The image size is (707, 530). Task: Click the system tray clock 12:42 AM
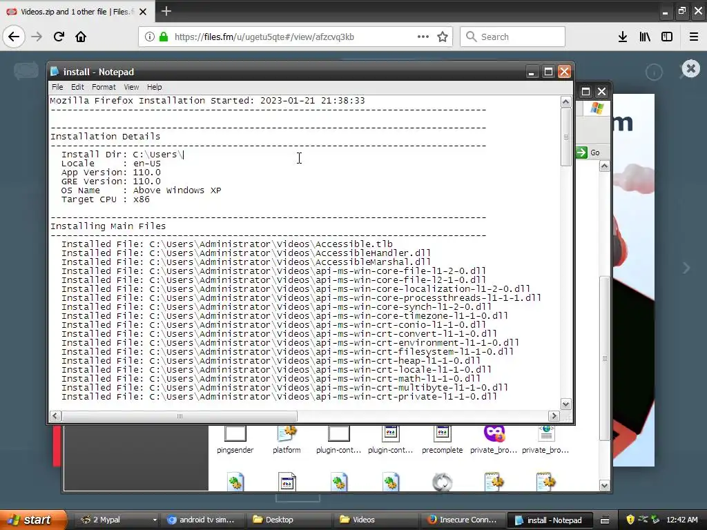coord(681,520)
